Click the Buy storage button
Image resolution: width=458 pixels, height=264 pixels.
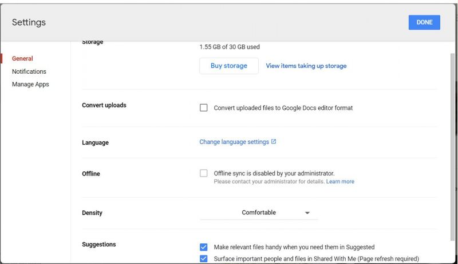[x=229, y=66]
